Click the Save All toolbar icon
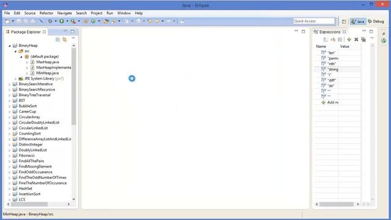The height and width of the screenshot is (220, 391). pos(26,21)
